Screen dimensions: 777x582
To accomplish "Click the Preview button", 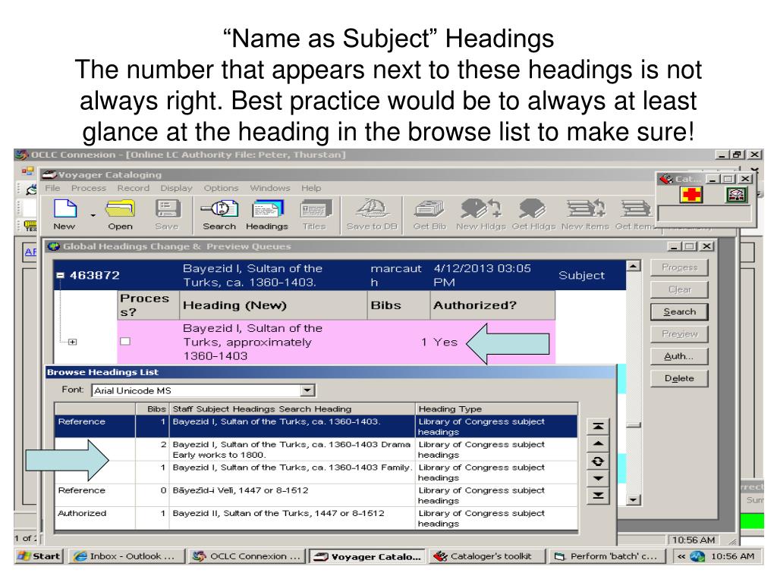I will tap(679, 334).
